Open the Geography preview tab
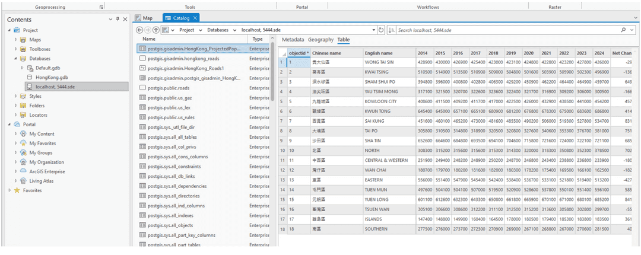Viewport: 641px width, 255px height. [320, 40]
